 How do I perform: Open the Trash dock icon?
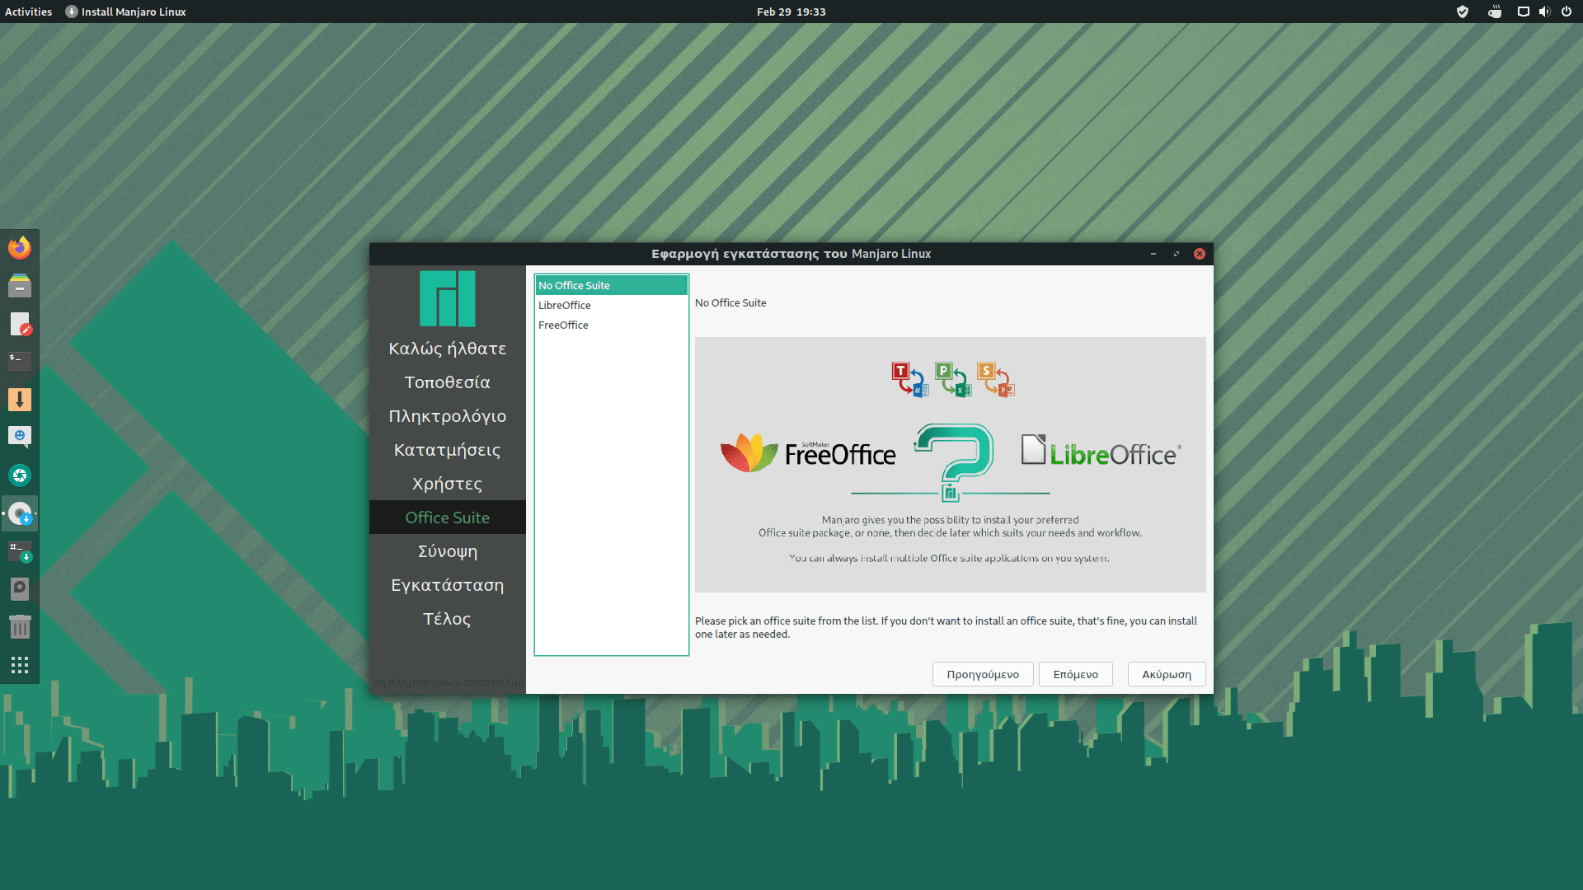[x=20, y=627]
